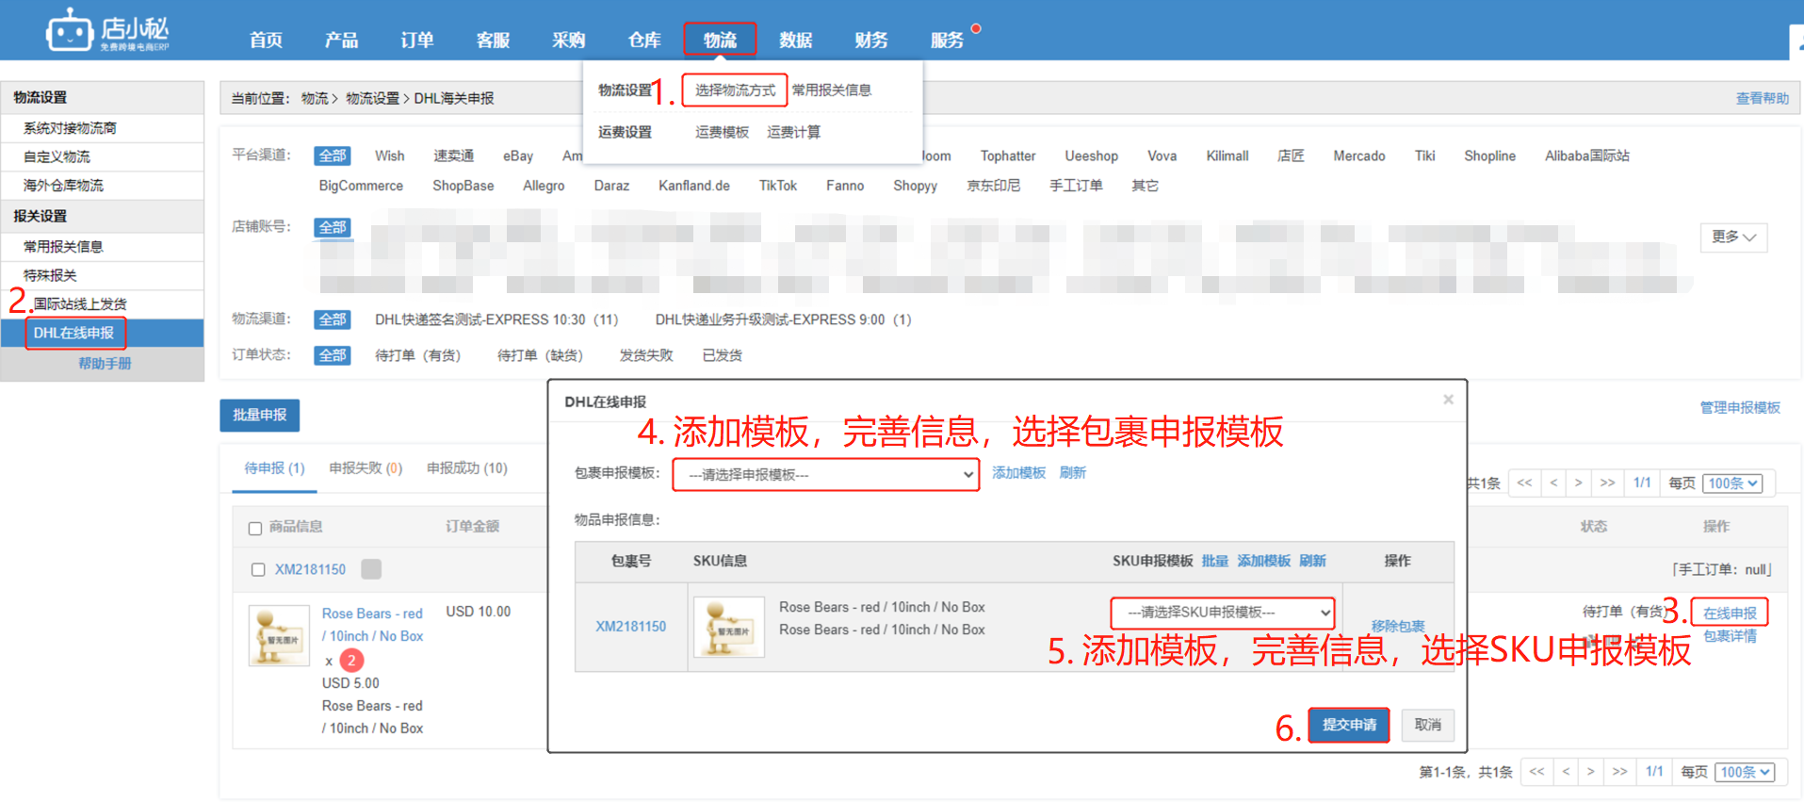Select 系统对接物流商 in sidebar

(70, 128)
